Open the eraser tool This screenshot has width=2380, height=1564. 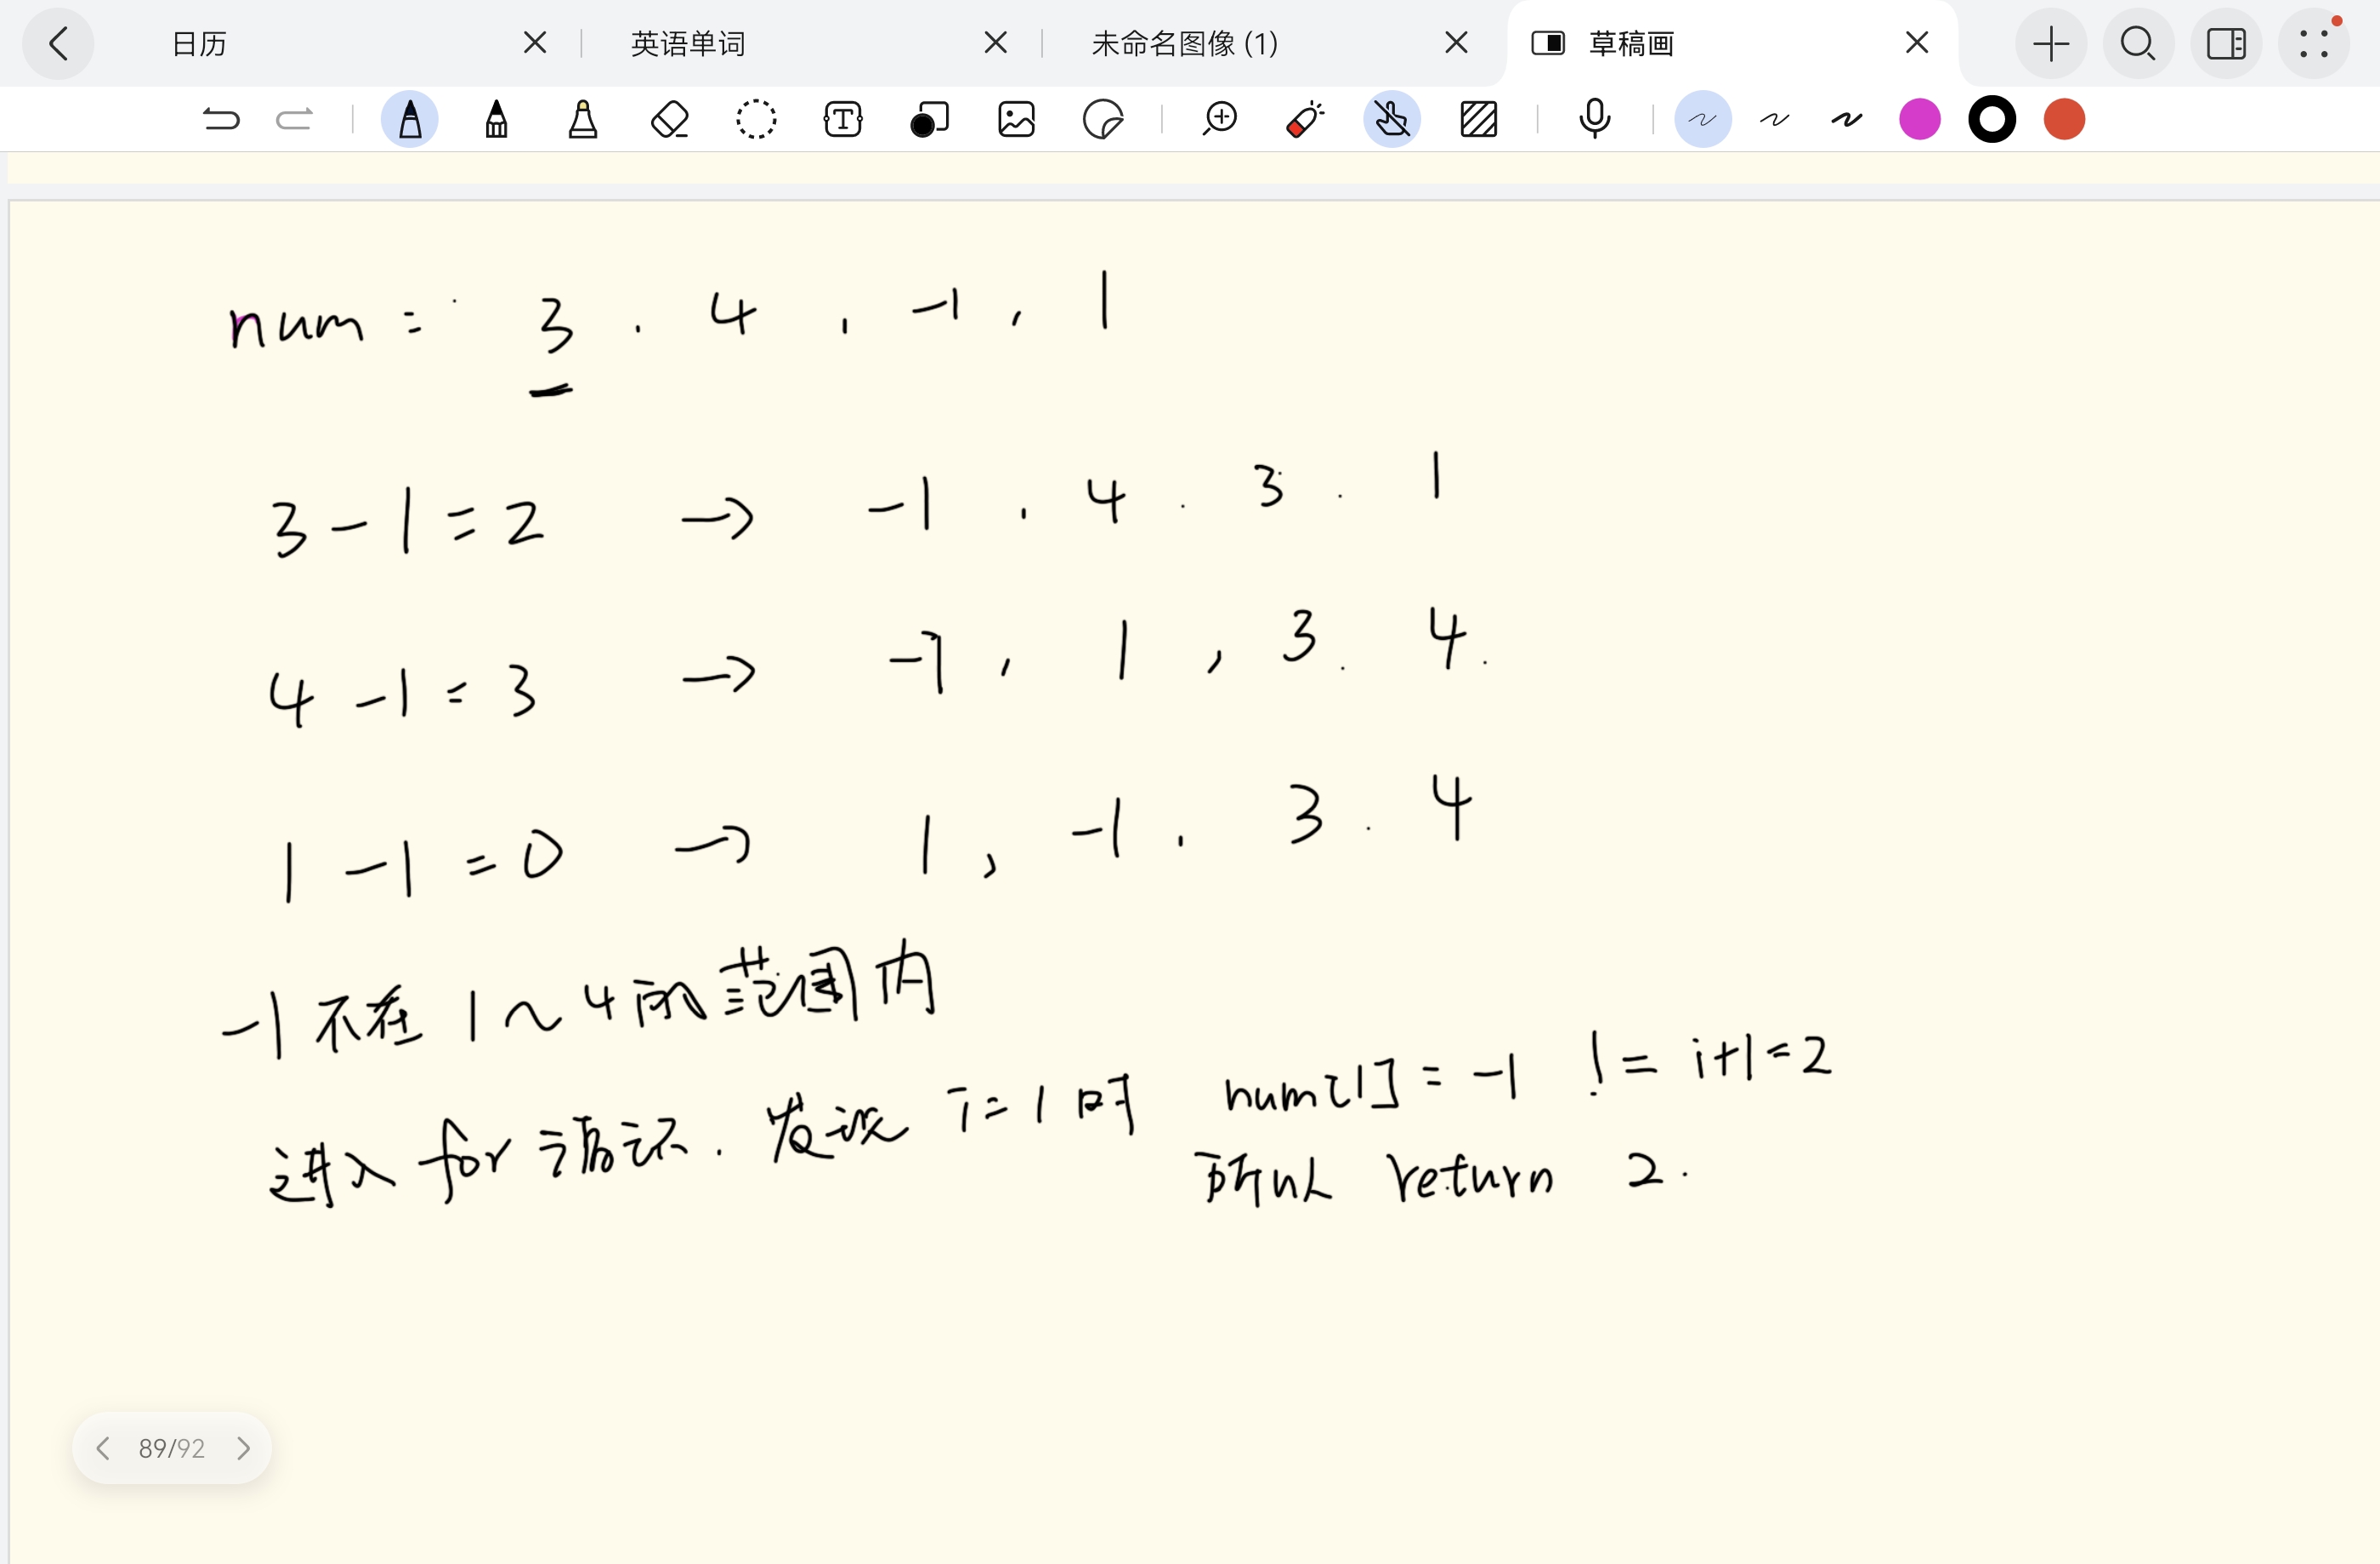pos(670,119)
